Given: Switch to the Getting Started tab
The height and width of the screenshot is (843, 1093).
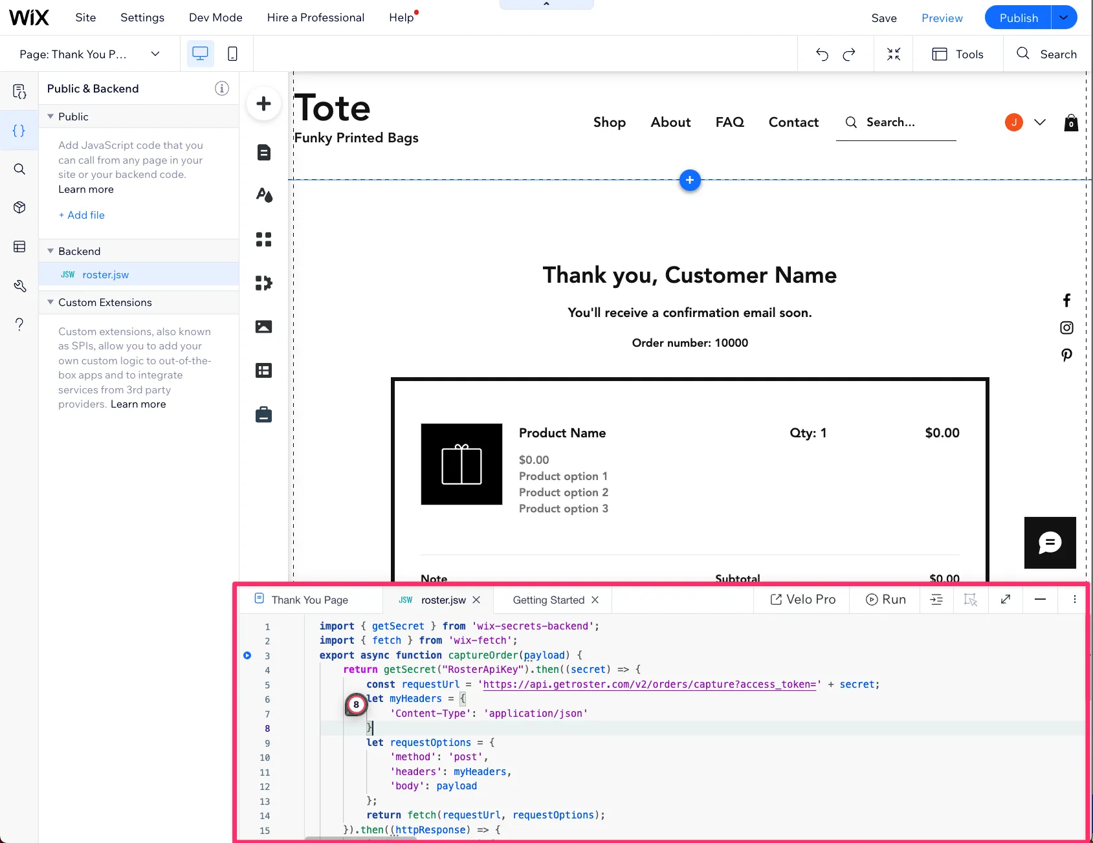Looking at the screenshot, I should click(x=548, y=600).
